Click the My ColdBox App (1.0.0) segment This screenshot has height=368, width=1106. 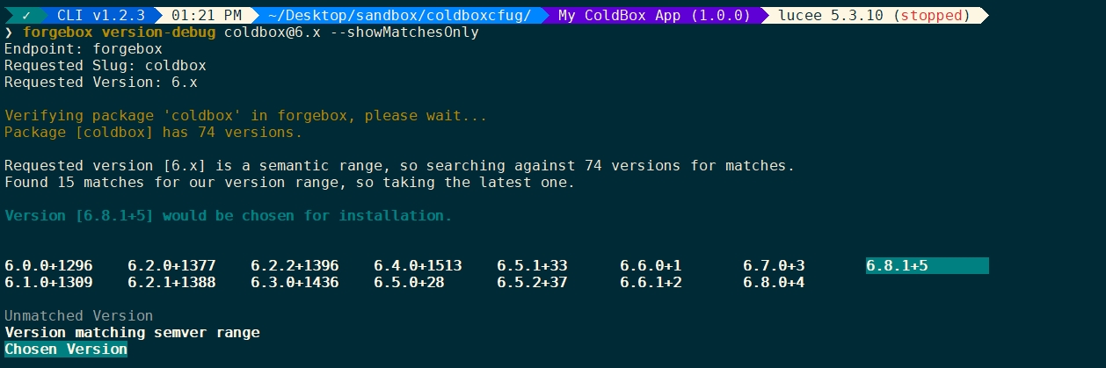654,16
